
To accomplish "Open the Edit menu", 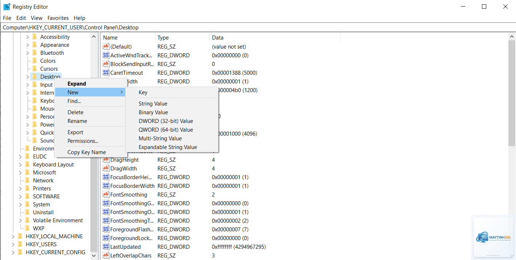I will point(21,18).
